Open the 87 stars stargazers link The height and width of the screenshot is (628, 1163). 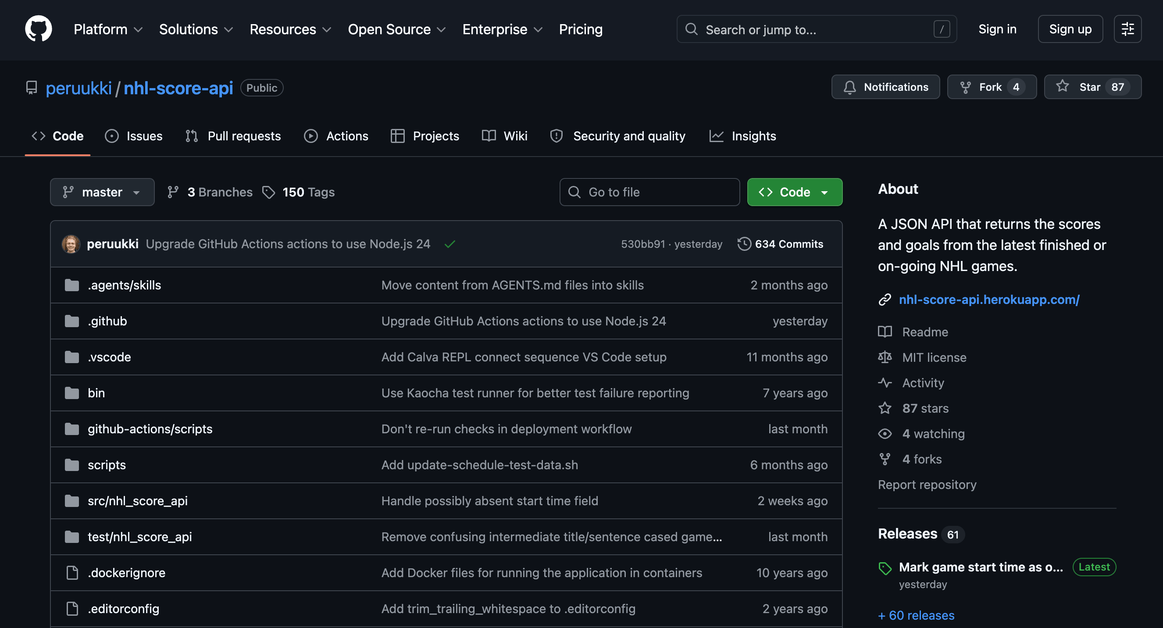coord(925,409)
